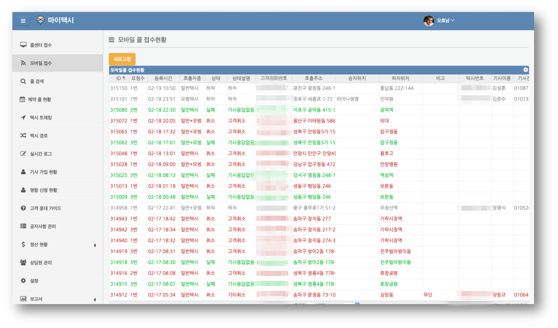Viewport: 558px width, 328px height.
Task: Click the edit icon for 실시간 로그
Action: 23,154
